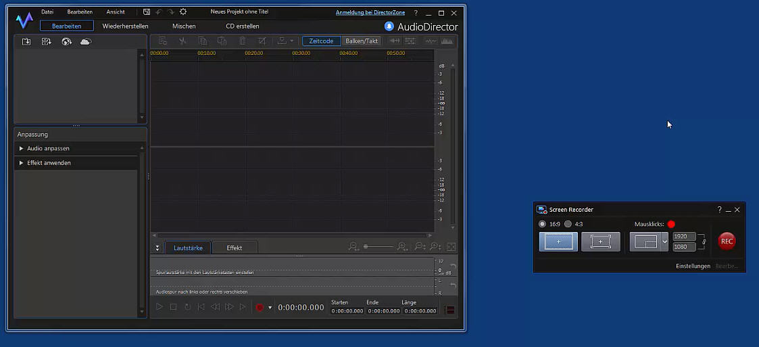Click the cloud import icon in media panel
This screenshot has width=759, height=347.
pos(86,42)
